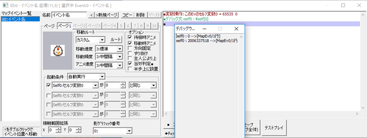Open the 影グラフィック番号 dropdown
This screenshot has height=138, width=367.
113,131
